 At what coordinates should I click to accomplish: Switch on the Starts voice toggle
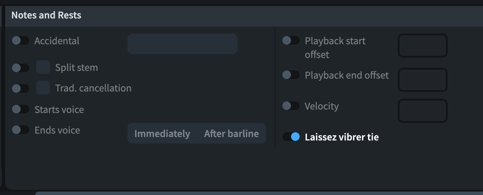pyautogui.click(x=21, y=110)
